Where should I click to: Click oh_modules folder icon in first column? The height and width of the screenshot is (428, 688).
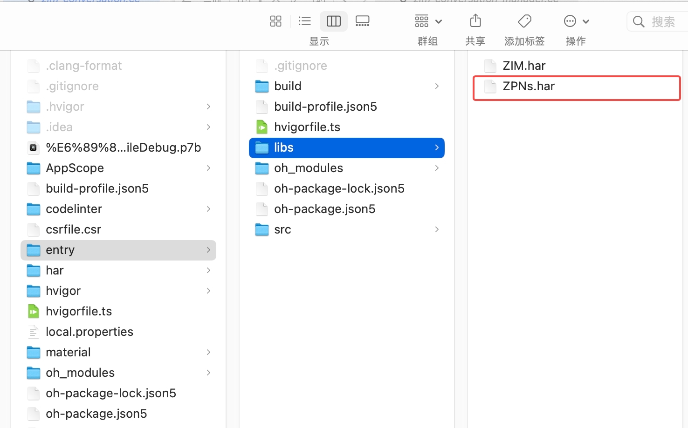34,373
